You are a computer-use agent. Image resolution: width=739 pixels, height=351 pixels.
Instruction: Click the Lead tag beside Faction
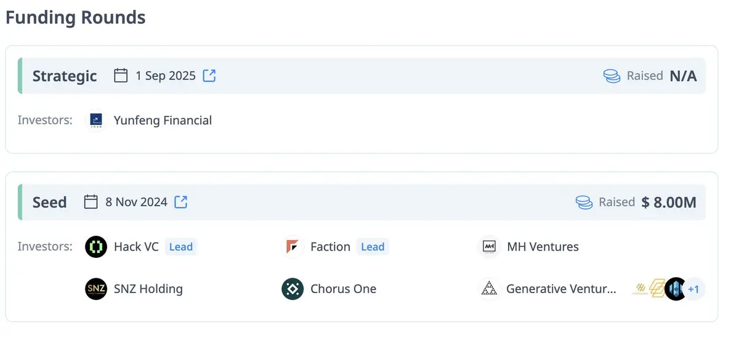pyautogui.click(x=373, y=247)
